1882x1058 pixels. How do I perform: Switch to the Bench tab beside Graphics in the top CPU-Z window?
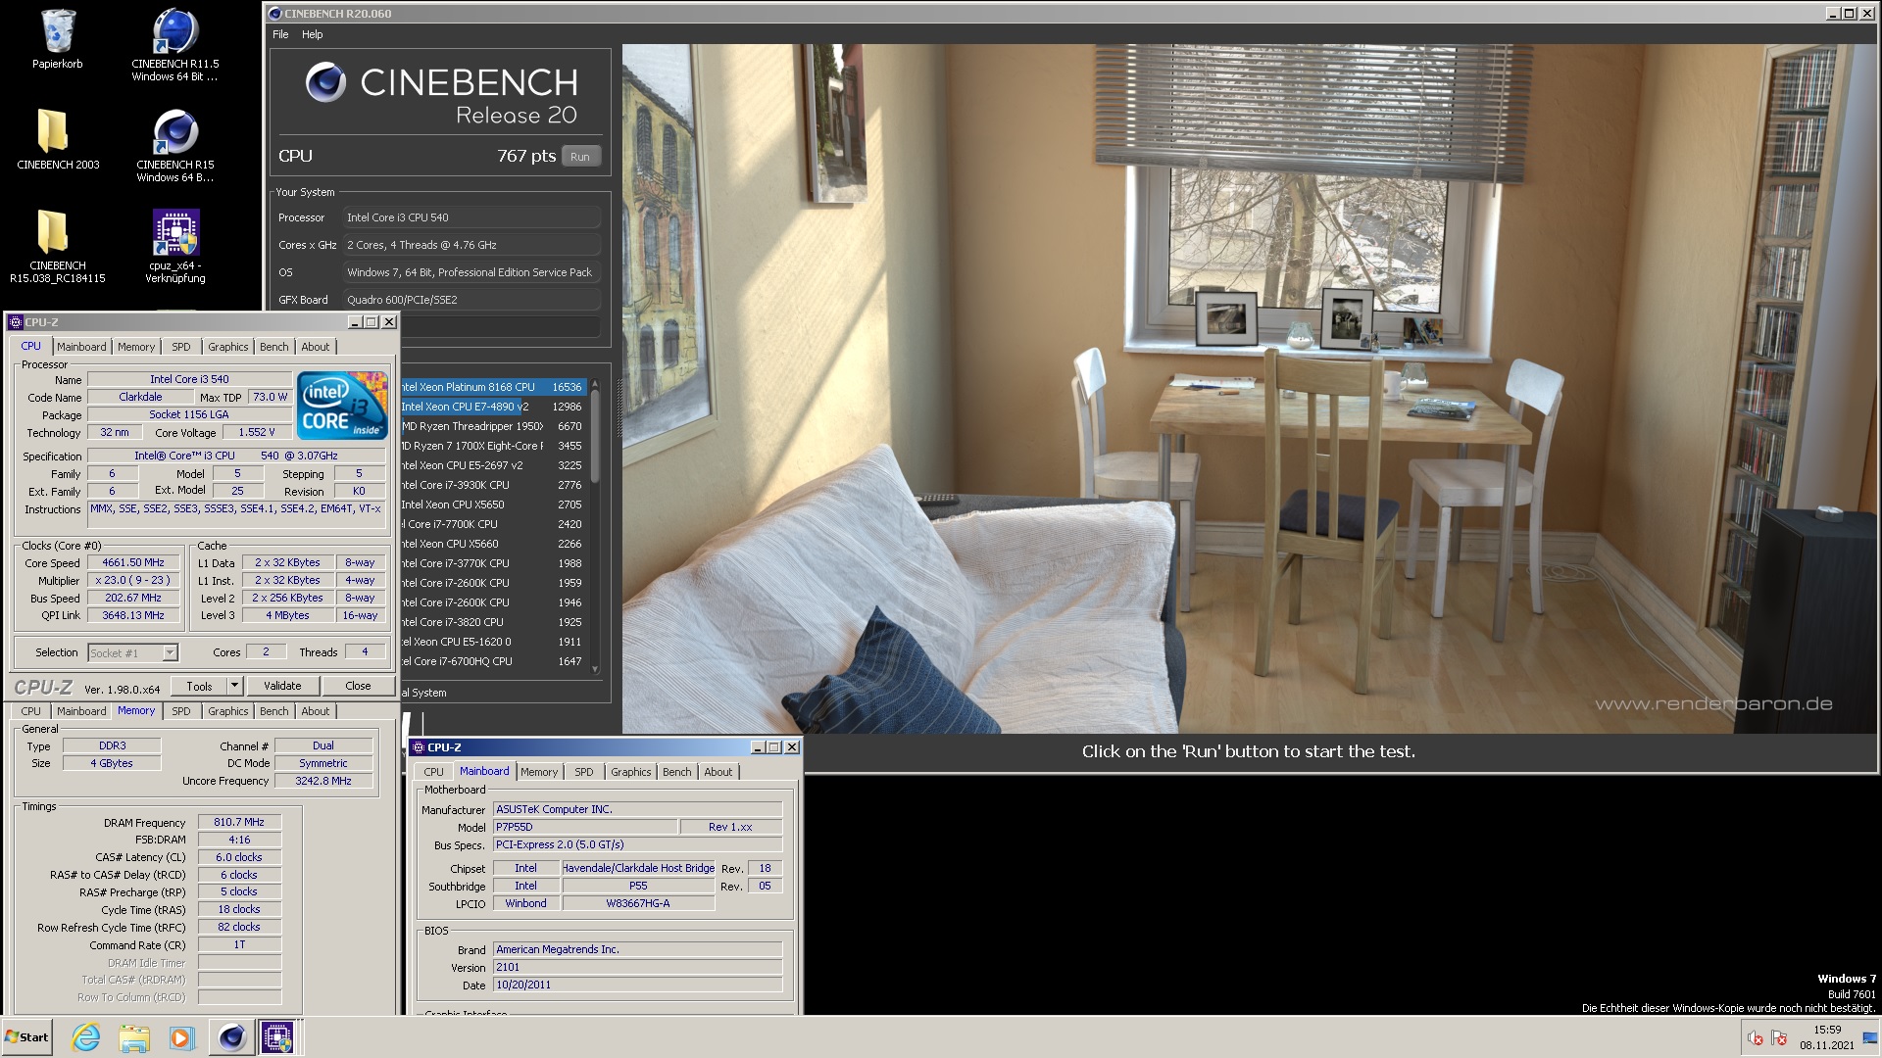click(274, 347)
